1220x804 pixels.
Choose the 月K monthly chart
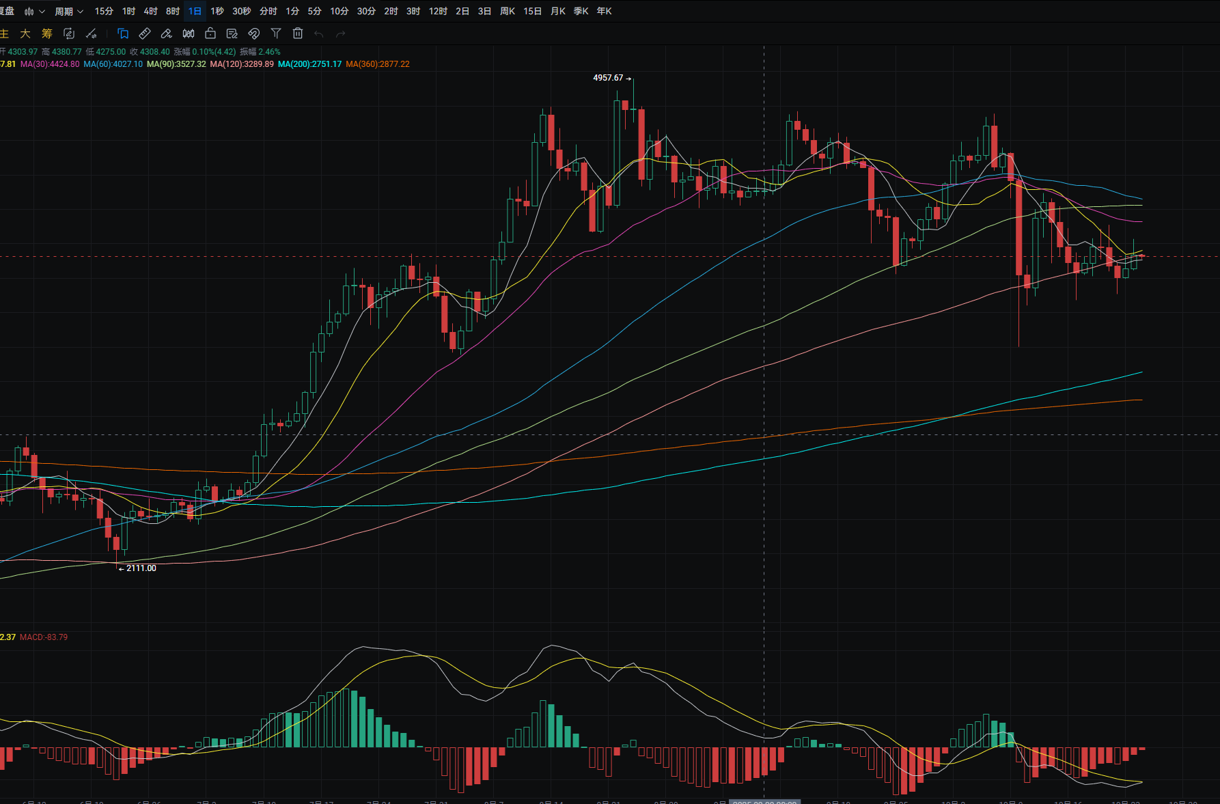click(558, 12)
